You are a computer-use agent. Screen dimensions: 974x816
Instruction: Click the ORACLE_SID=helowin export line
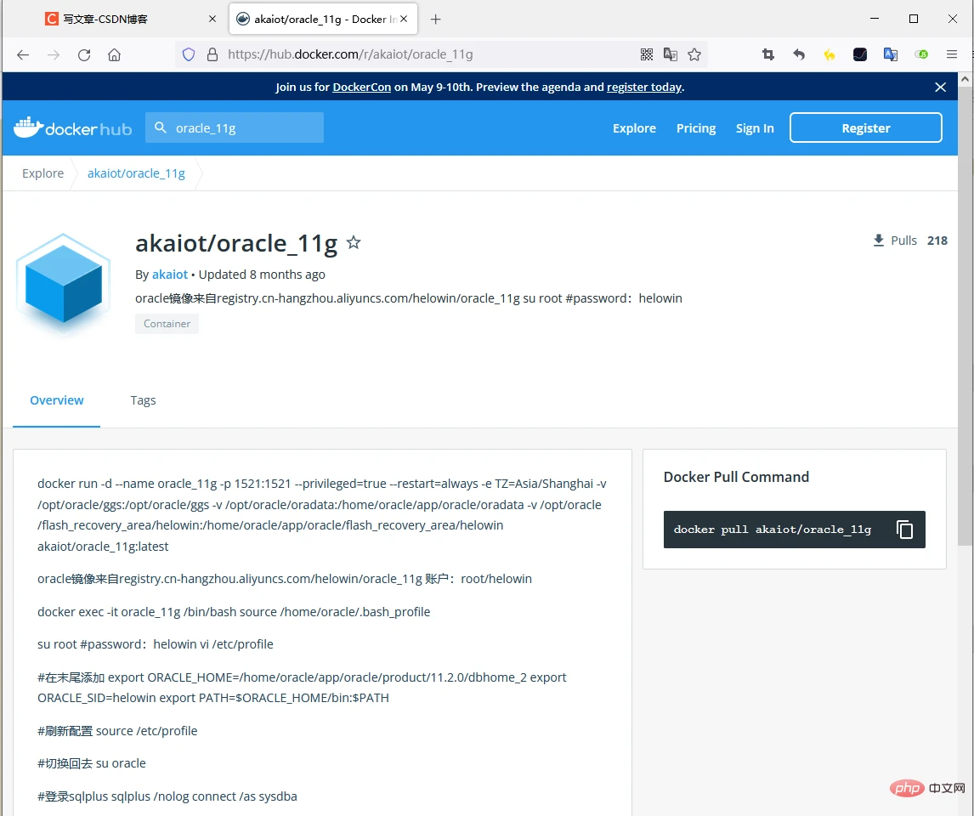(213, 698)
